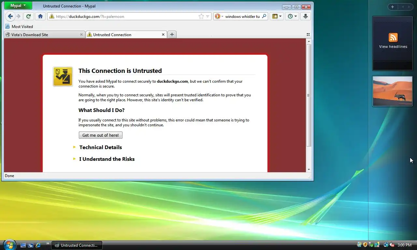This screenshot has height=250, width=417.
Task: Click sidebar next gadgets arrow
Action: click(409, 7)
